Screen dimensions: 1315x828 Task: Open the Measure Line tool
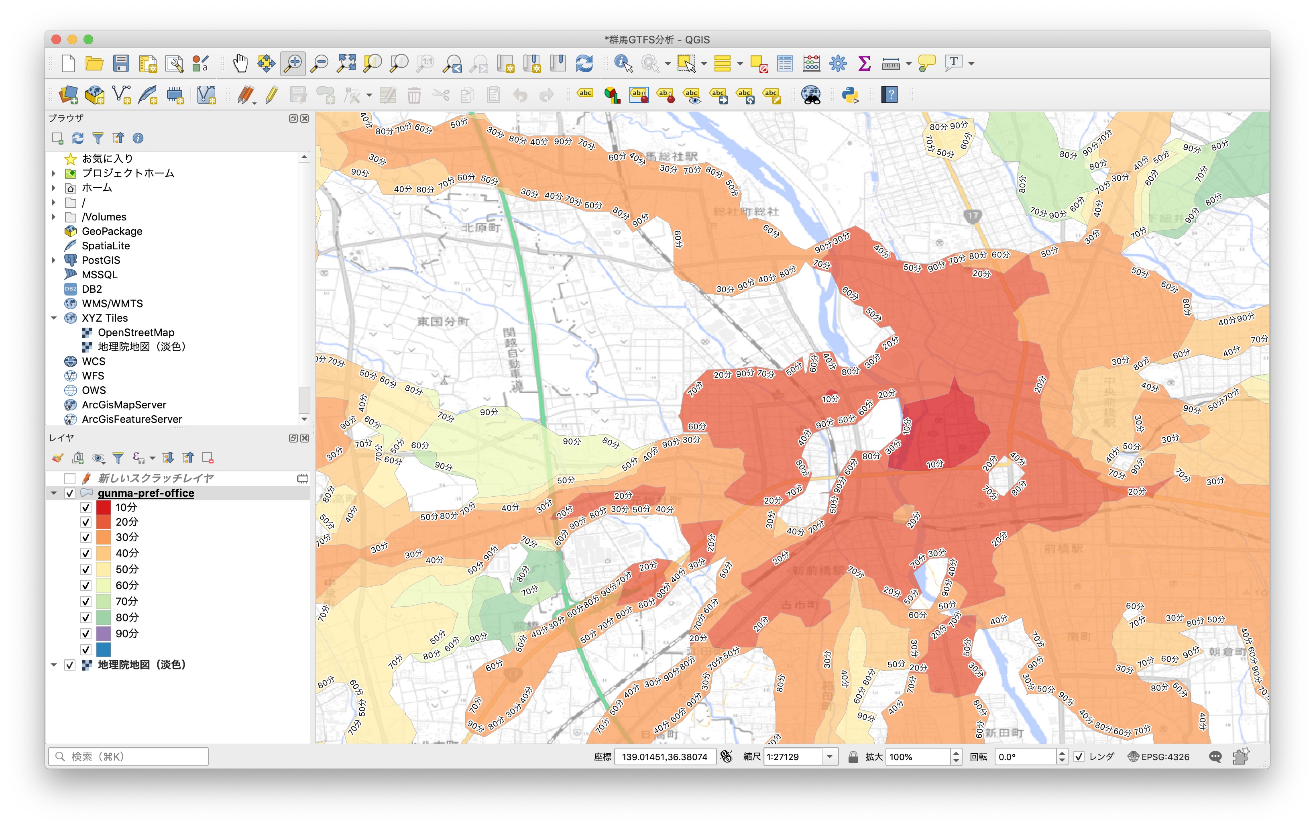coord(890,63)
